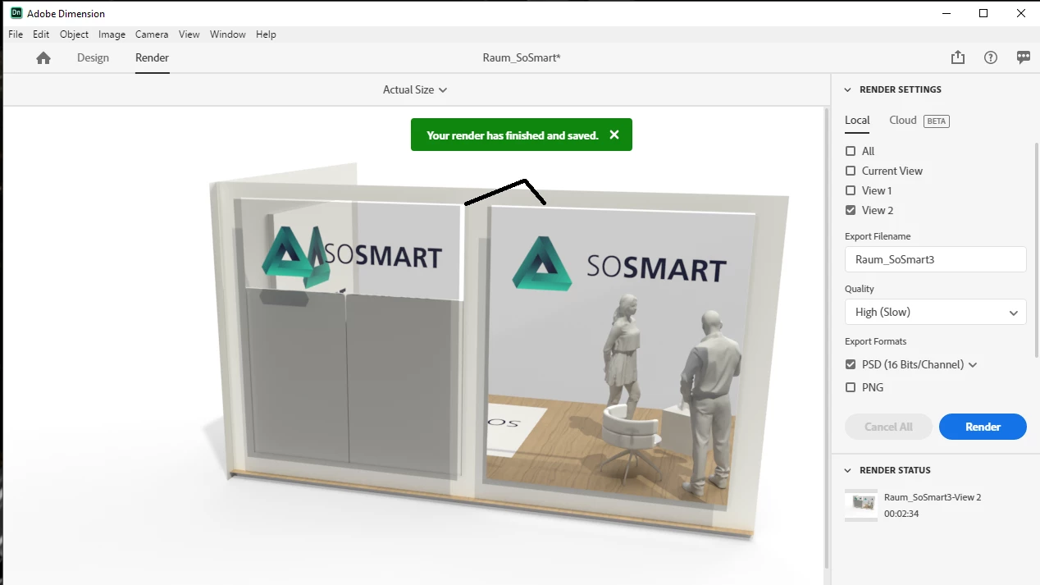Open the Camera menu
Viewport: 1040px width, 585px height.
pos(152,34)
